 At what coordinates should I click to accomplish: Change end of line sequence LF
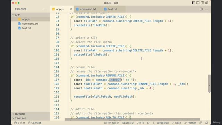pos(148,123)
